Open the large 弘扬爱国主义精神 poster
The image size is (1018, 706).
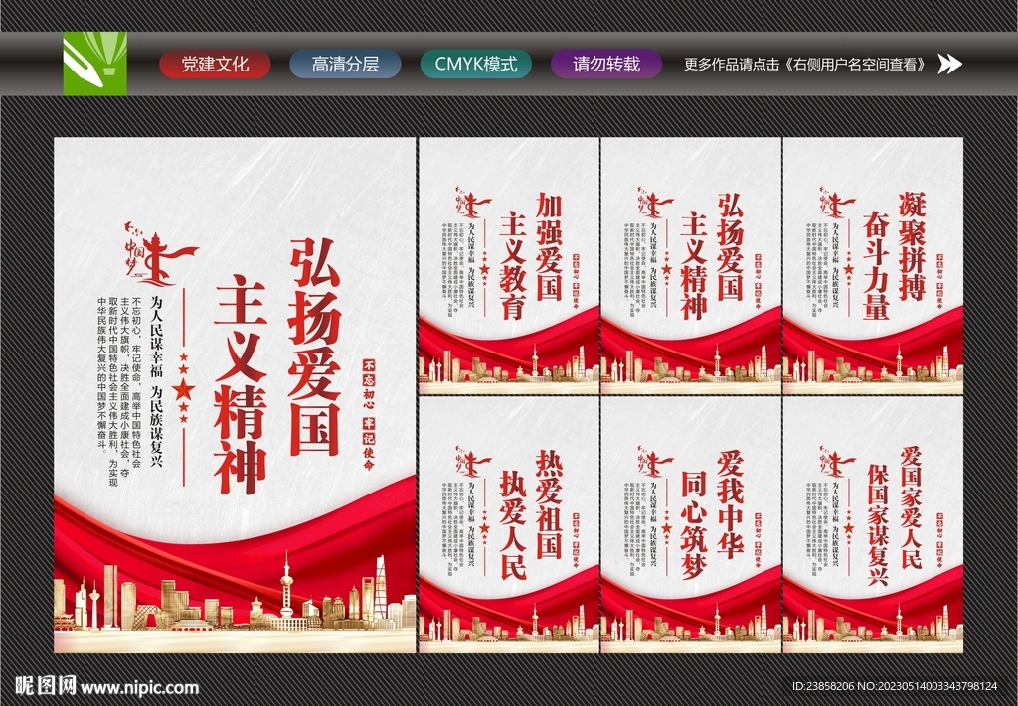(235, 395)
